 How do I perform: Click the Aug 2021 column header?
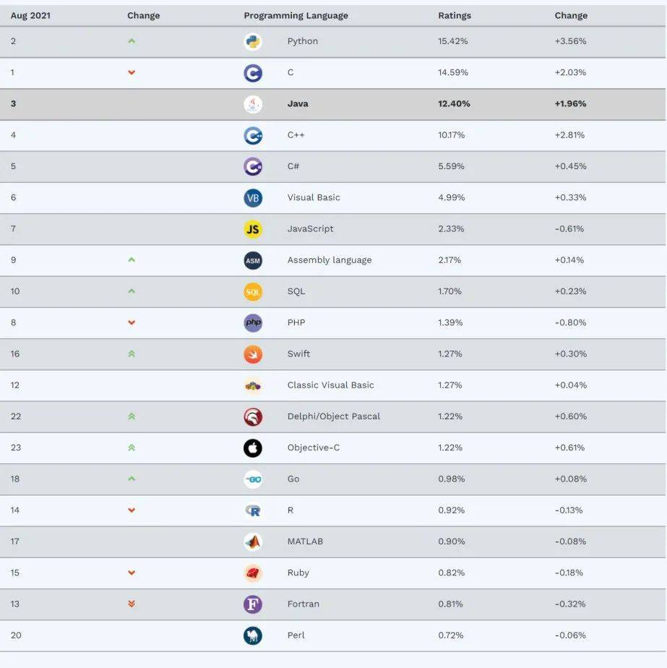pos(30,16)
